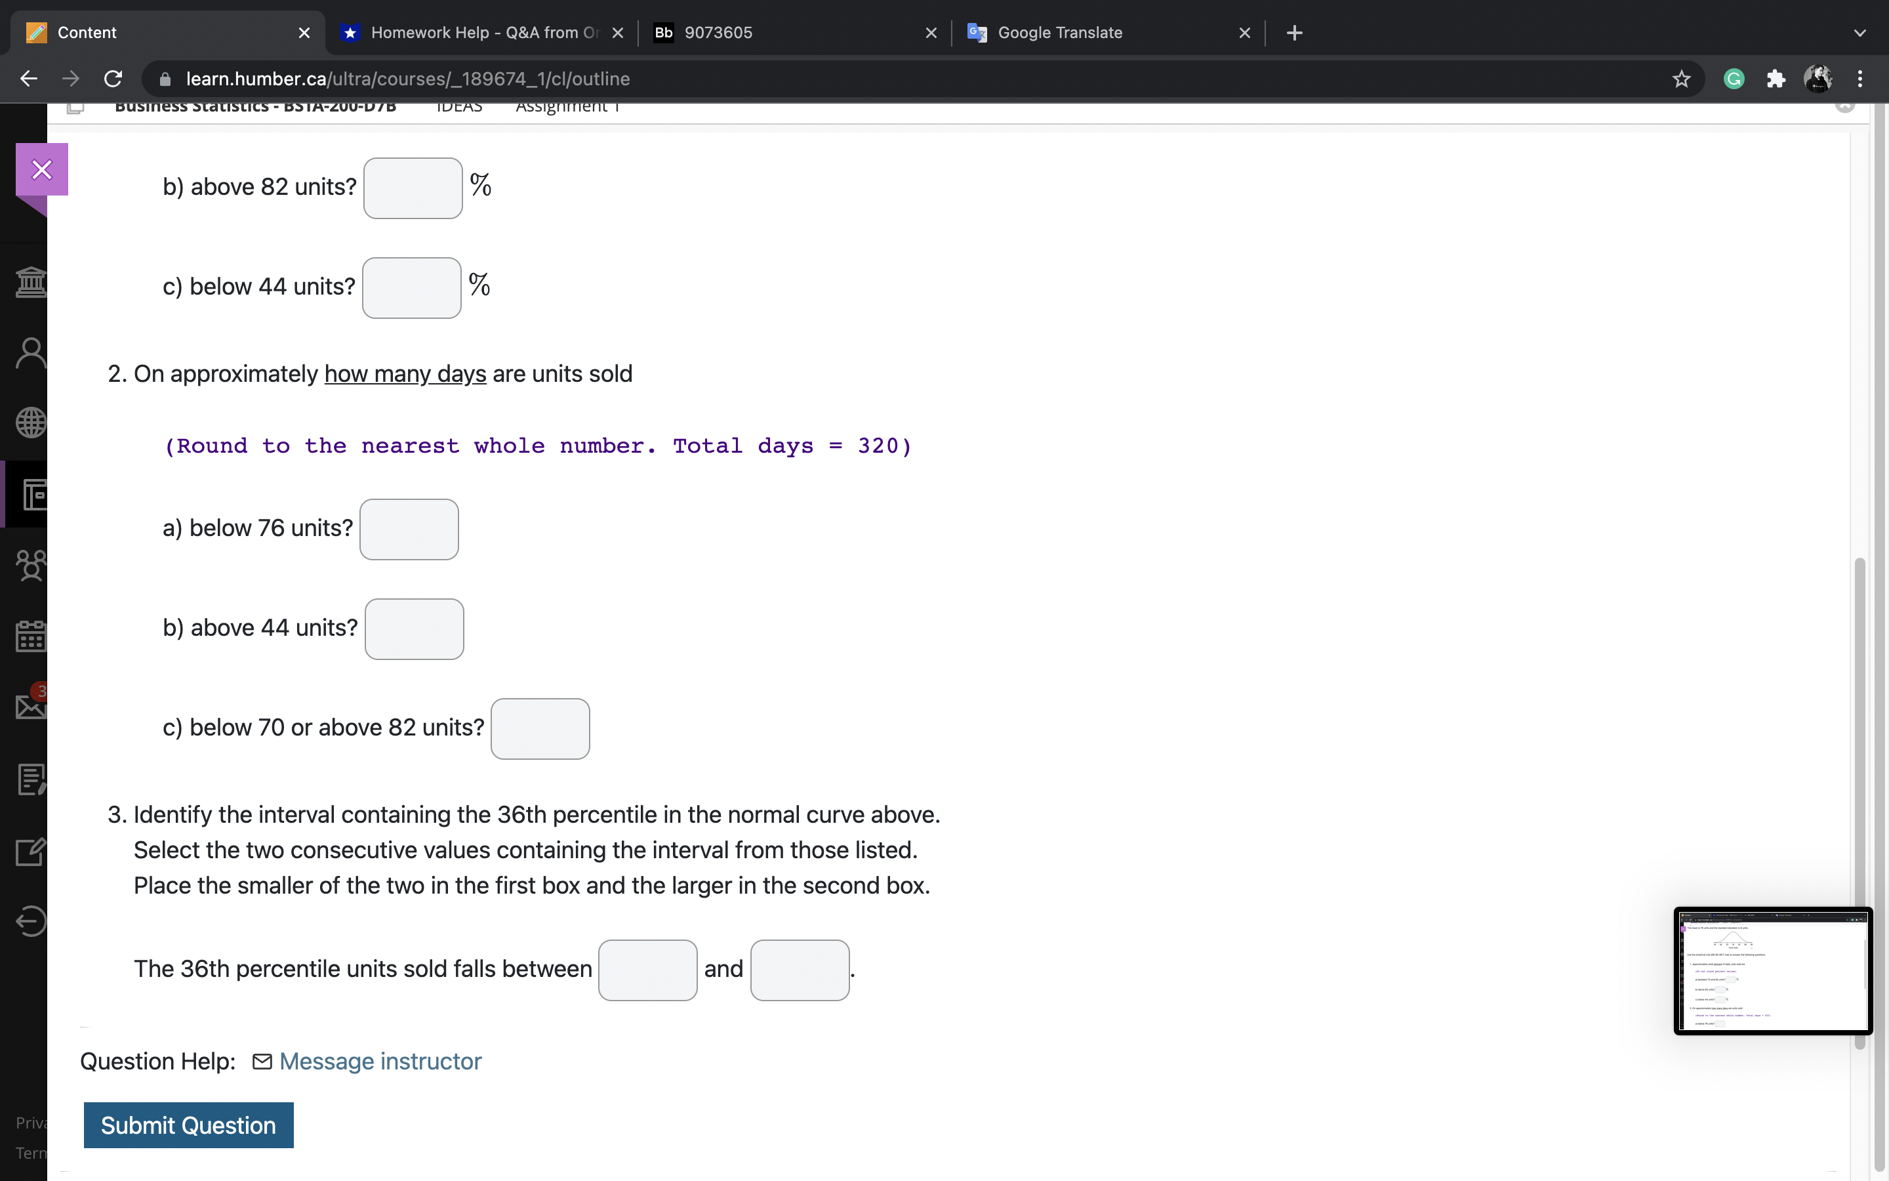
Task: Click the below 76 units answer box
Action: point(409,529)
